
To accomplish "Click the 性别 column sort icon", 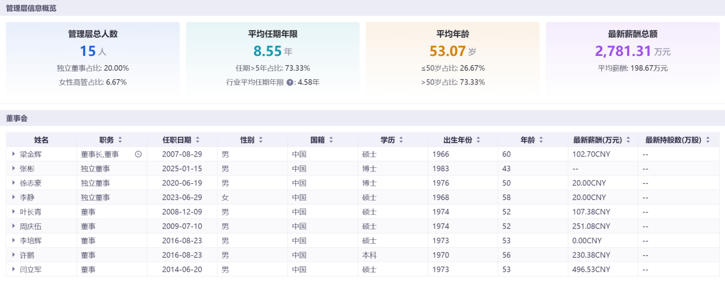I will 261,140.
